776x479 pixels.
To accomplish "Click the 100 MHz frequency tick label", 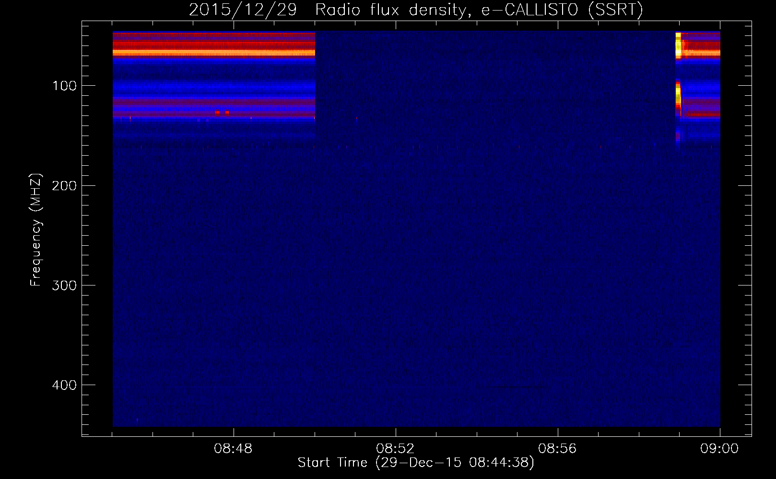I will click(x=65, y=86).
